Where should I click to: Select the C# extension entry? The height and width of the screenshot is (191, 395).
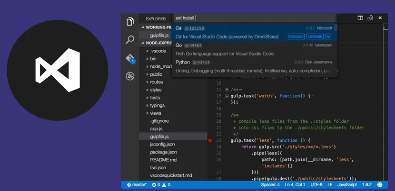[254, 32]
